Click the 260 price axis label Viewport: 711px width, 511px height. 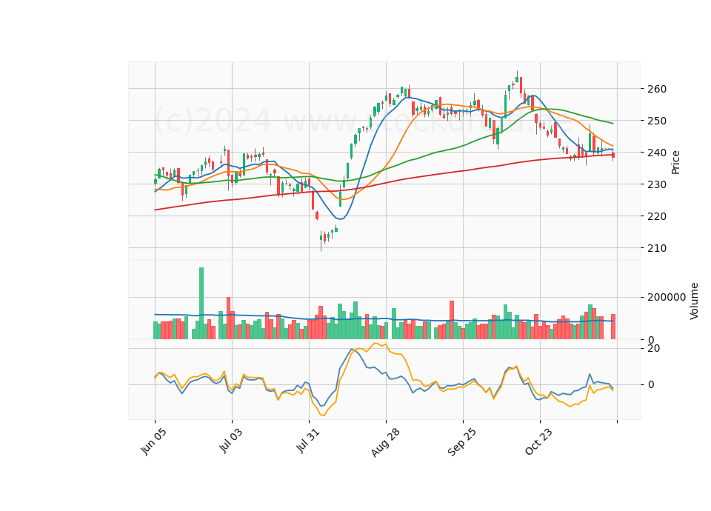coord(657,89)
